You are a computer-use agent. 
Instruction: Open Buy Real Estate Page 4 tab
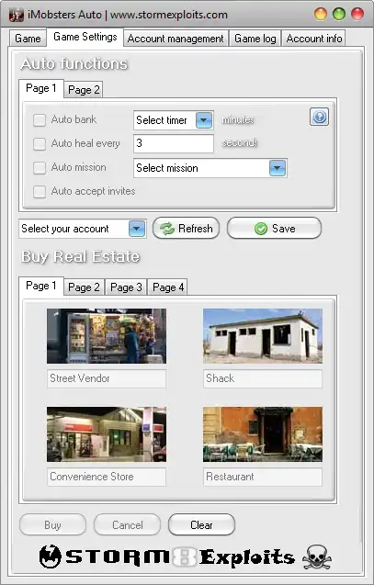(x=168, y=287)
